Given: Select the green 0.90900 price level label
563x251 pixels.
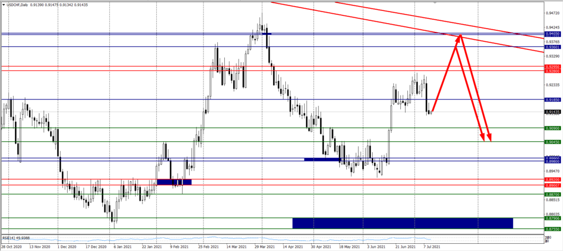Looking at the screenshot, I should pos(553,128).
